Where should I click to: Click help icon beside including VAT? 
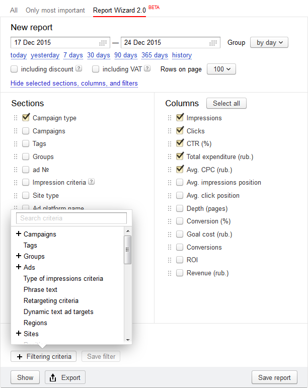click(147, 68)
